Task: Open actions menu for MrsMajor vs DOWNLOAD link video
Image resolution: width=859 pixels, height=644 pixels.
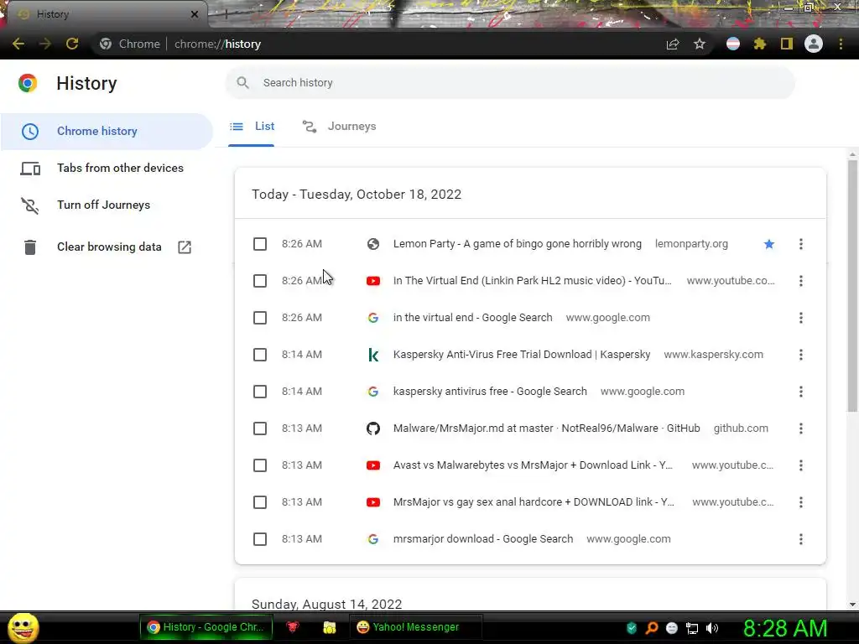Action: (x=801, y=502)
